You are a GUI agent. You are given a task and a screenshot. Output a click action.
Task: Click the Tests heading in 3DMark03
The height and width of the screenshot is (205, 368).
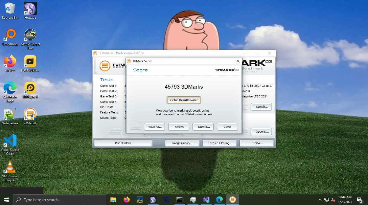107,80
